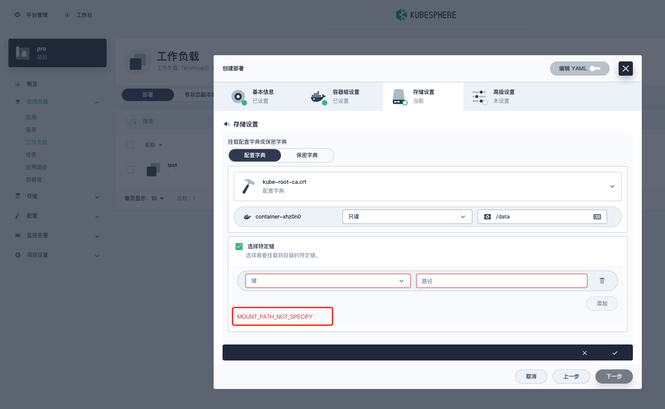This screenshot has height=409, width=665.
Task: Sort by 名称 column dropdown
Action: pos(153,145)
